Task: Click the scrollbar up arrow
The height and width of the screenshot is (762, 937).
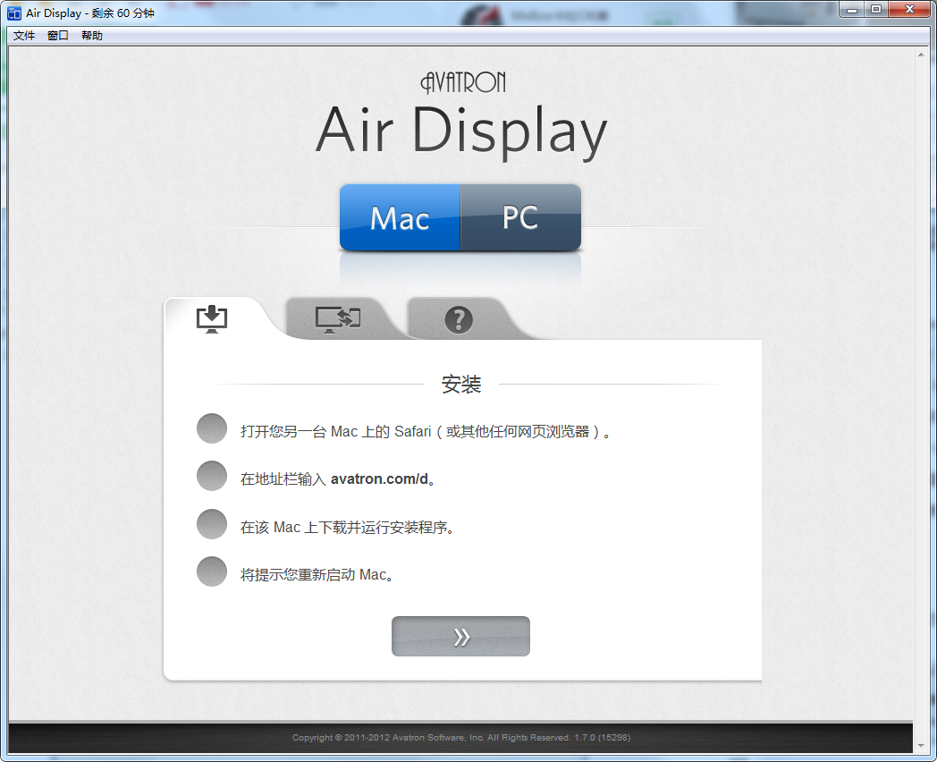Action: pyautogui.click(x=921, y=55)
